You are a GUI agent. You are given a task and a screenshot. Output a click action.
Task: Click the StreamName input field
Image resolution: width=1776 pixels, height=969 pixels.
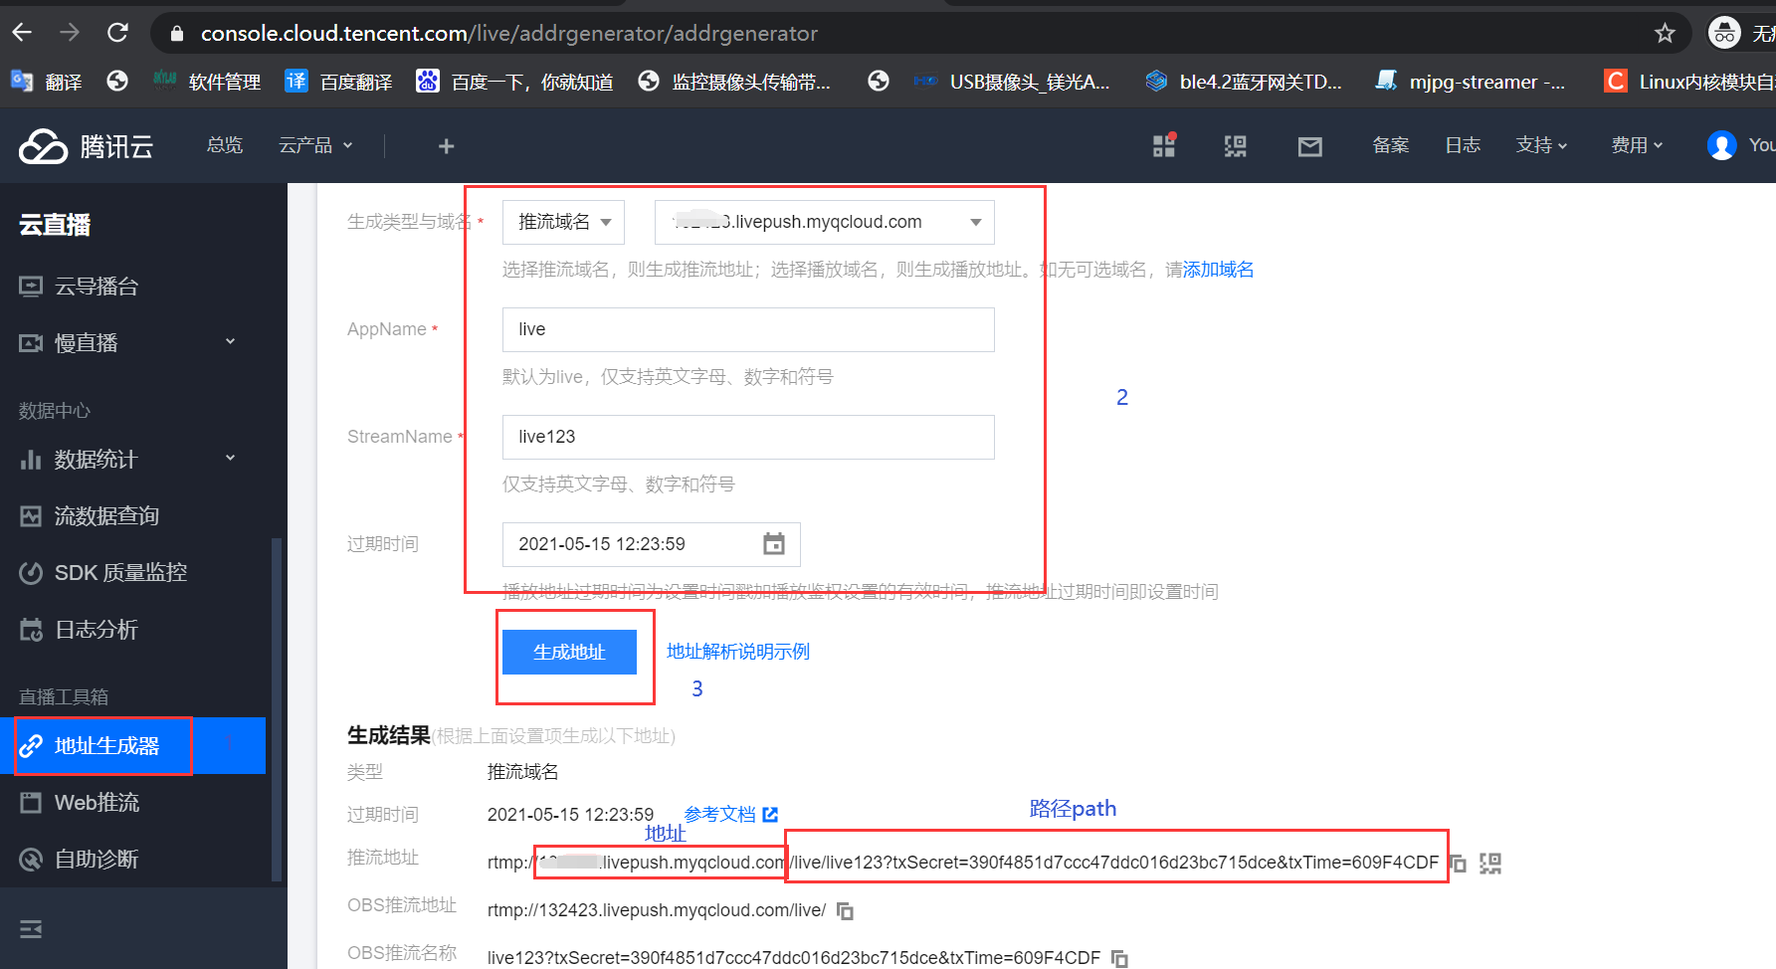[747, 437]
